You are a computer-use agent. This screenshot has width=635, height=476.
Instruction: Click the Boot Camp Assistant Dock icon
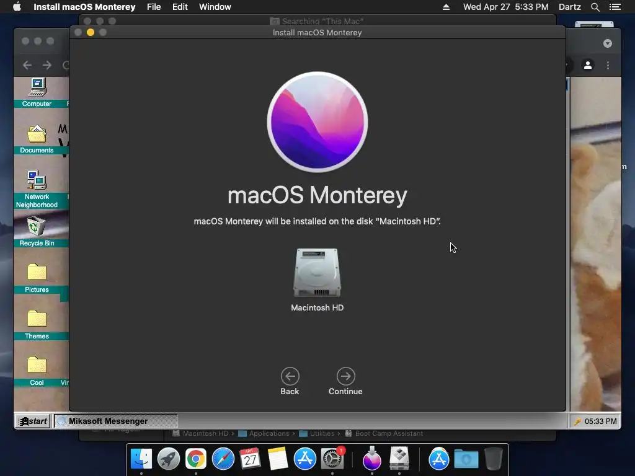[399, 459]
